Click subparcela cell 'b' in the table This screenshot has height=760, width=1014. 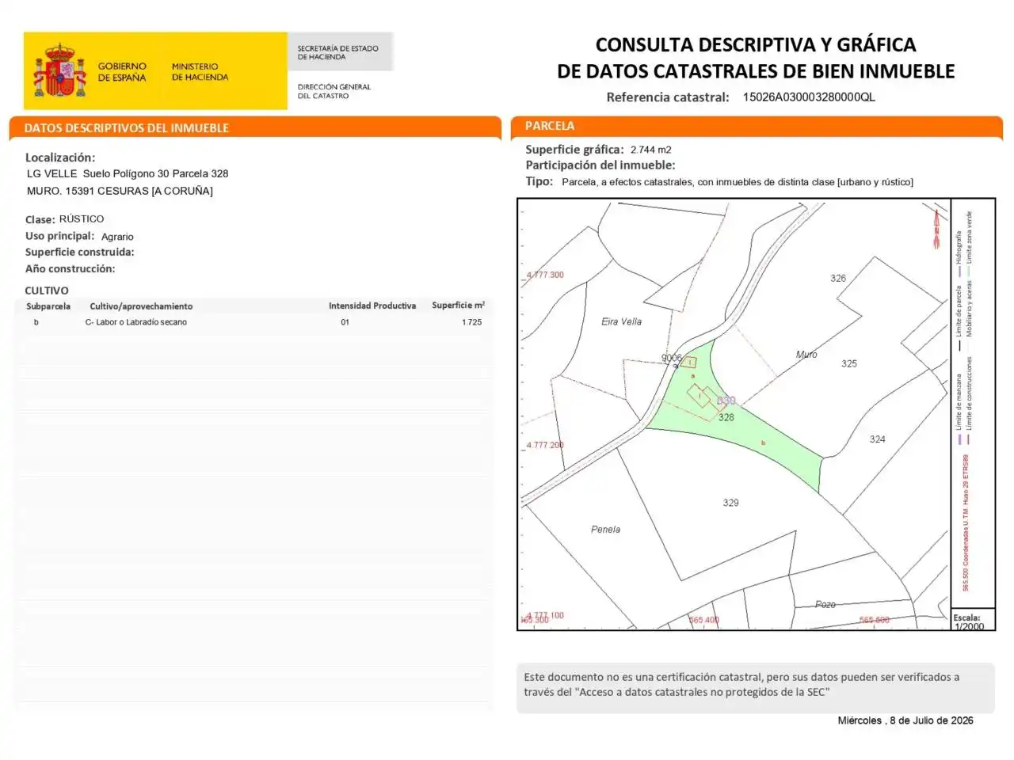(x=36, y=322)
